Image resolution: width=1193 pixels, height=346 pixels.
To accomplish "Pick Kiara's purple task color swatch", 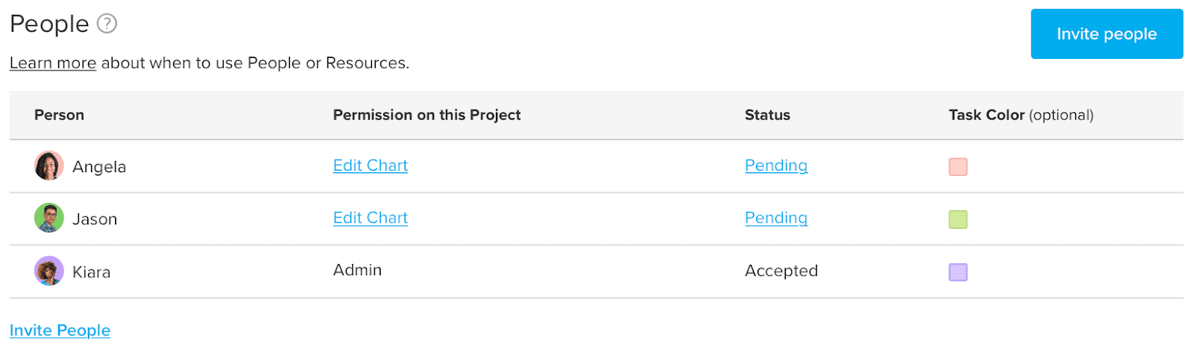I will click(958, 272).
